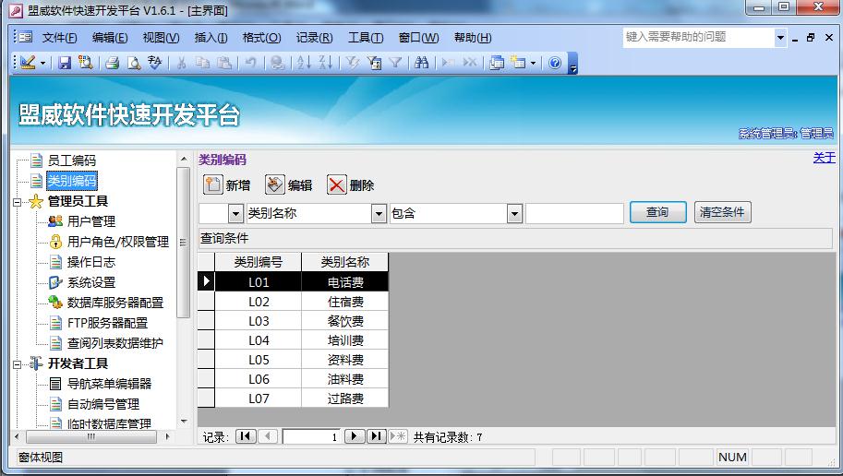The width and height of the screenshot is (843, 476).
Task: Go to next record navigation arrow
Action: click(355, 436)
